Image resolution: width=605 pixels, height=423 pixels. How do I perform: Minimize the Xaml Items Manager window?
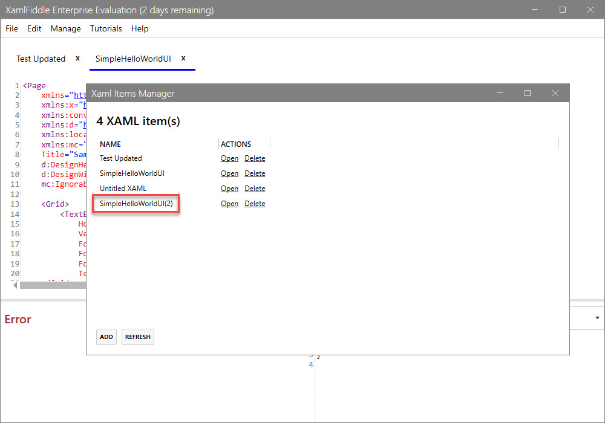point(500,93)
